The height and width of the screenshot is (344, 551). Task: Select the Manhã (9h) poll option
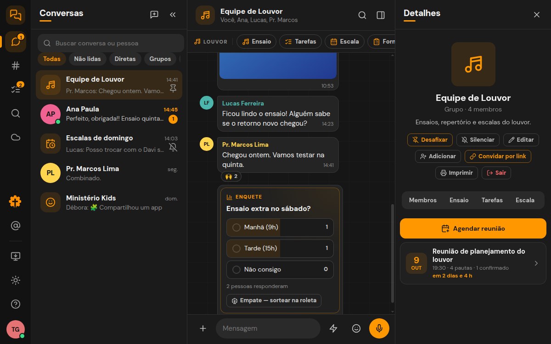coord(280,227)
